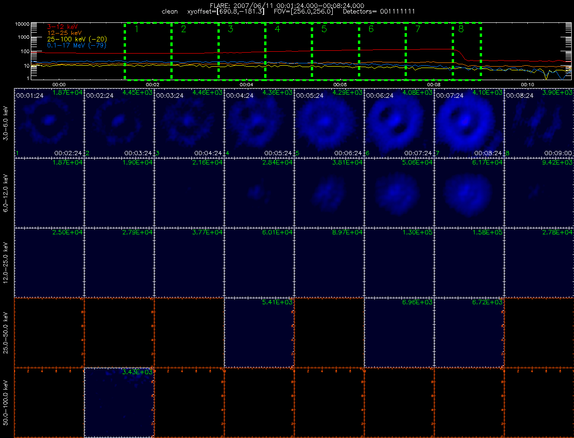Click interval number 8 in the light curve
The height and width of the screenshot is (438, 574).
(461, 29)
